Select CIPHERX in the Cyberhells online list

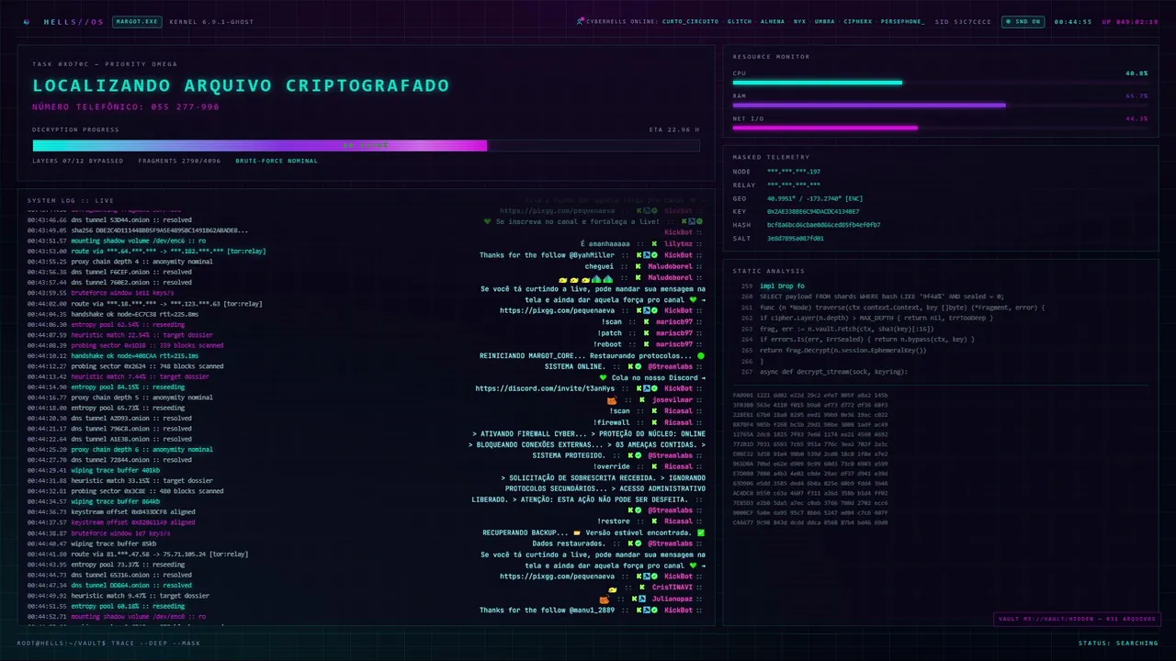point(858,21)
